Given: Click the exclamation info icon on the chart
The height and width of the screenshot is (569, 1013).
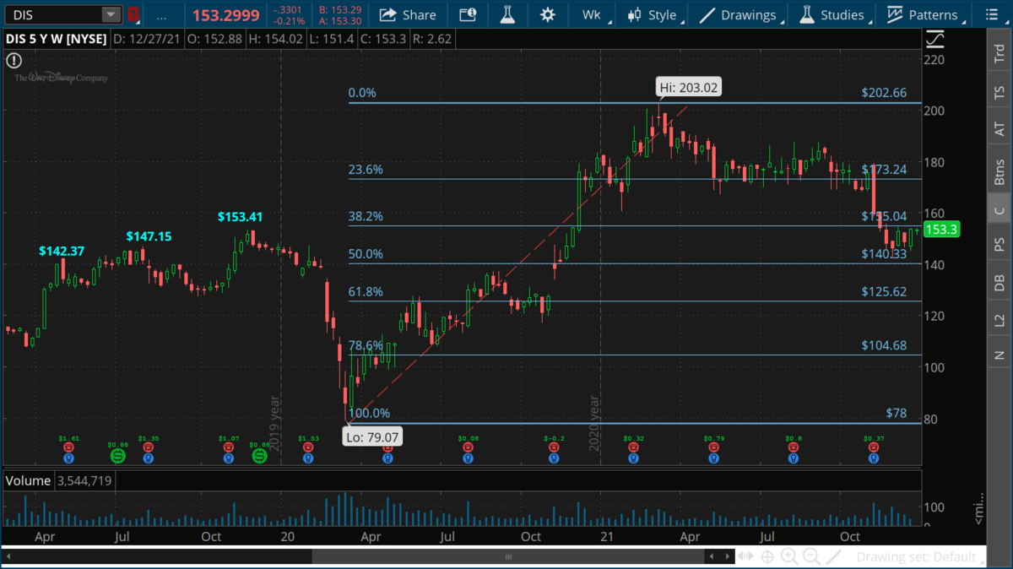Looking at the screenshot, I should (14, 61).
